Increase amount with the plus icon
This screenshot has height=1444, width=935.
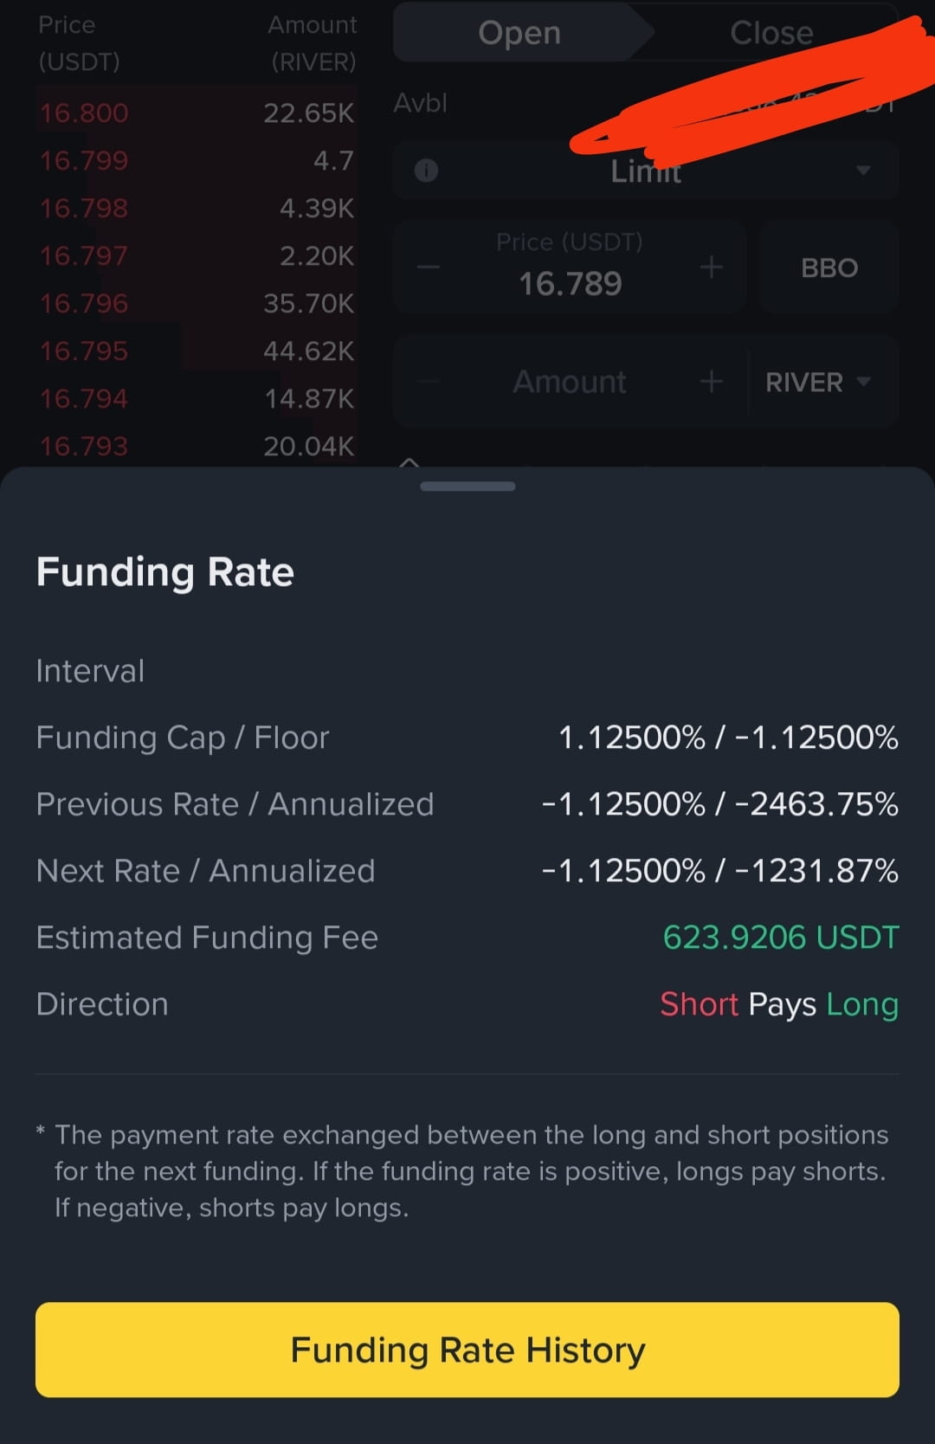[712, 381]
